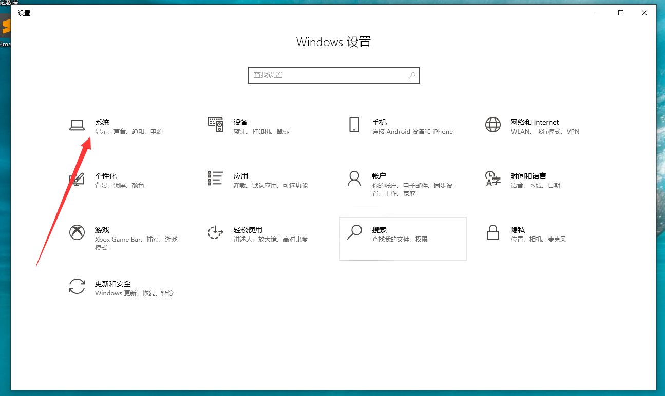Select the 手机 settings title
The width and height of the screenshot is (665, 396).
click(379, 122)
